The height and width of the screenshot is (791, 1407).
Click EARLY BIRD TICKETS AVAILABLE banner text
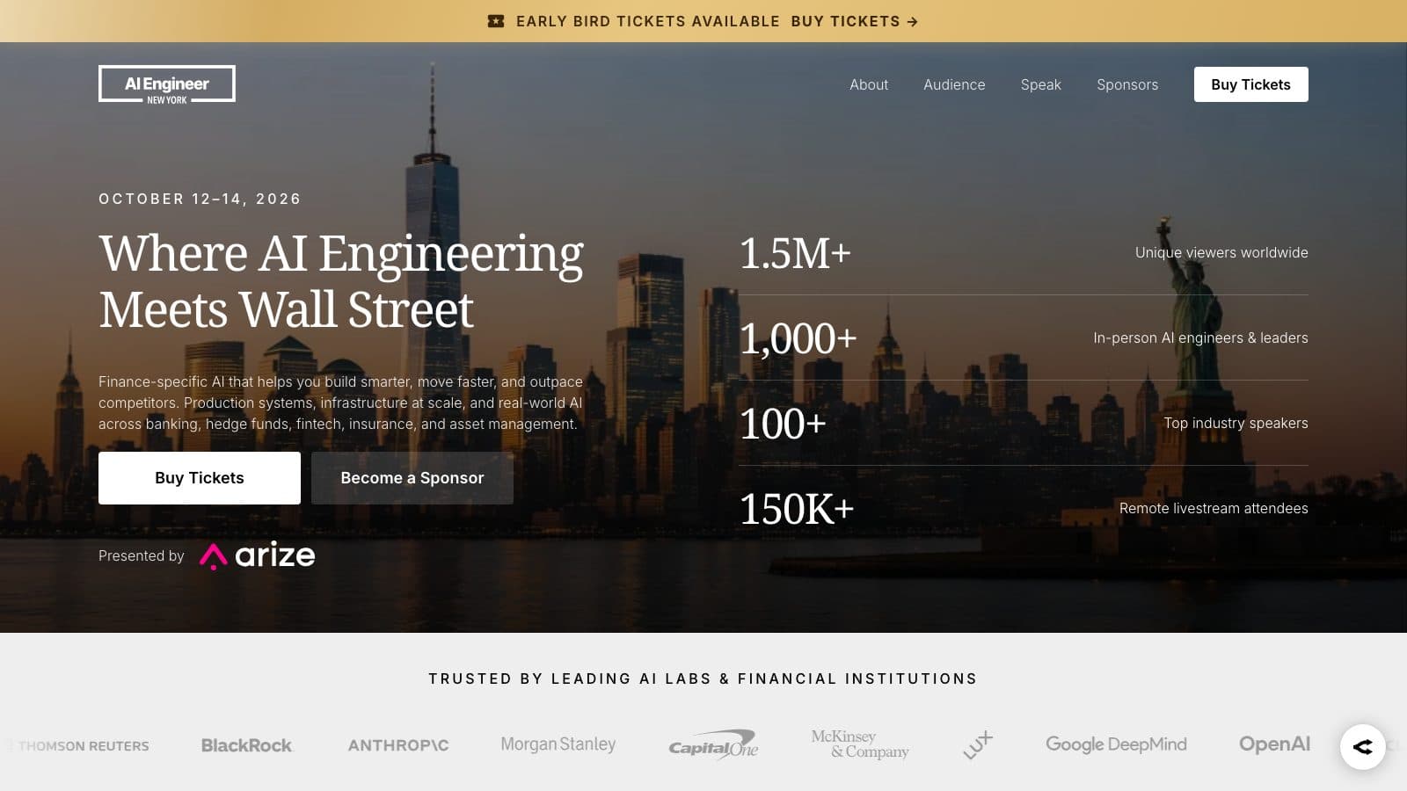pyautogui.click(x=647, y=21)
